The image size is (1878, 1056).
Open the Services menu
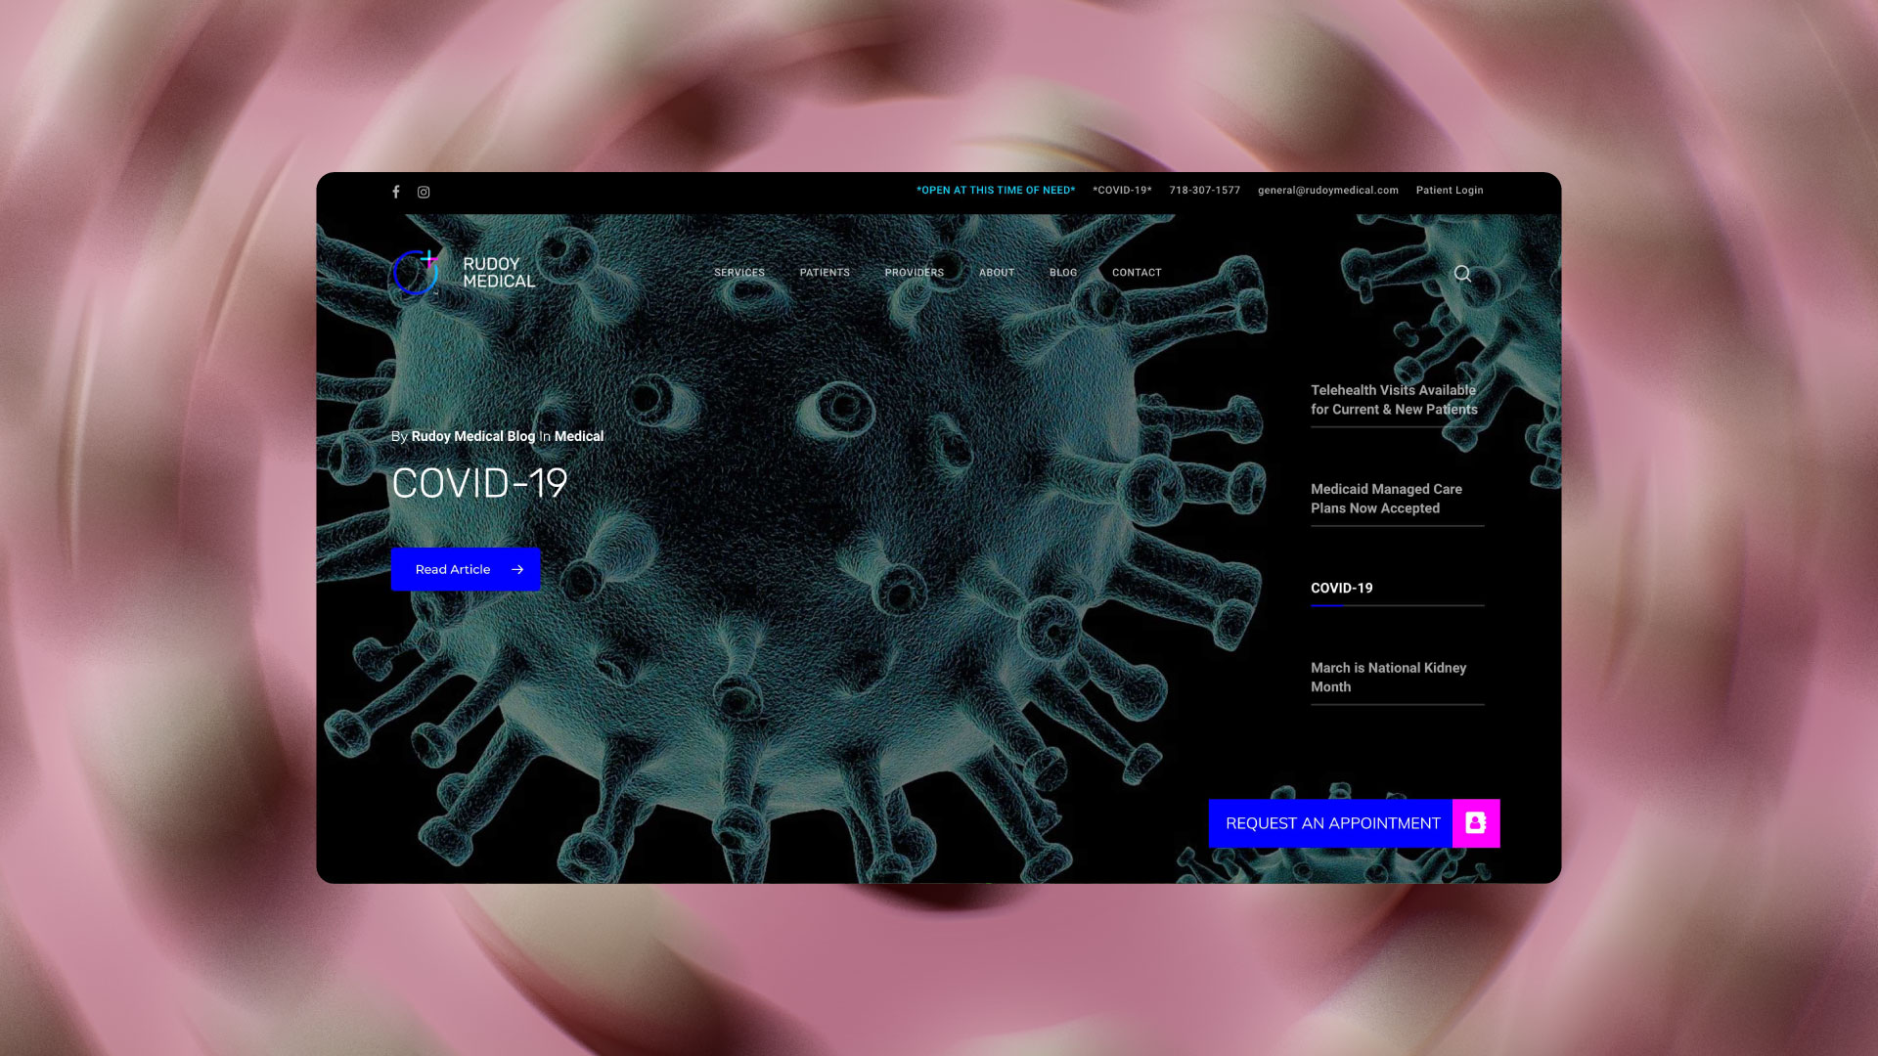(x=739, y=273)
